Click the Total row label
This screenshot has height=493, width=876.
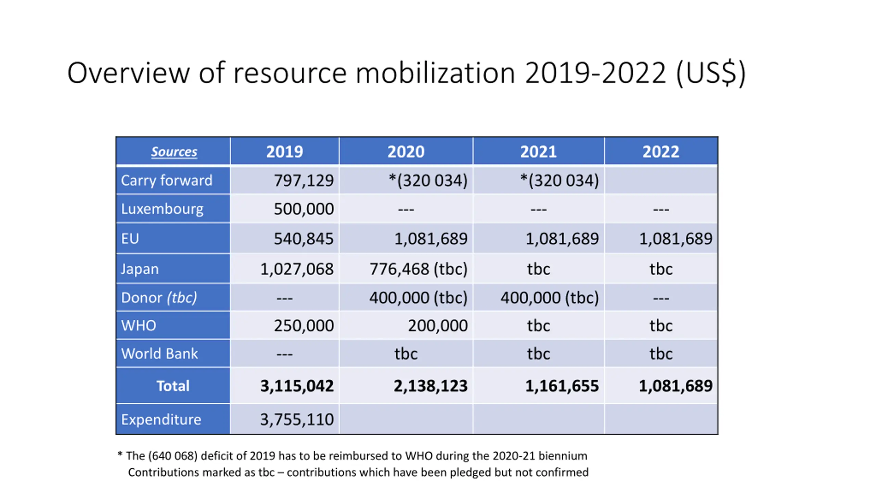pyautogui.click(x=173, y=386)
